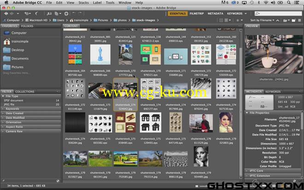Open the recent files clock dropdown
The image size is (304, 190).
[27, 13]
